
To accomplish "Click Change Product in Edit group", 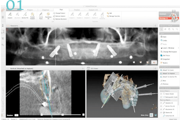I will (59, 13).
